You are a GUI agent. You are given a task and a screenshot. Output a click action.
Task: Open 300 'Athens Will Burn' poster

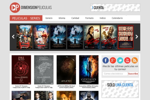109,37
